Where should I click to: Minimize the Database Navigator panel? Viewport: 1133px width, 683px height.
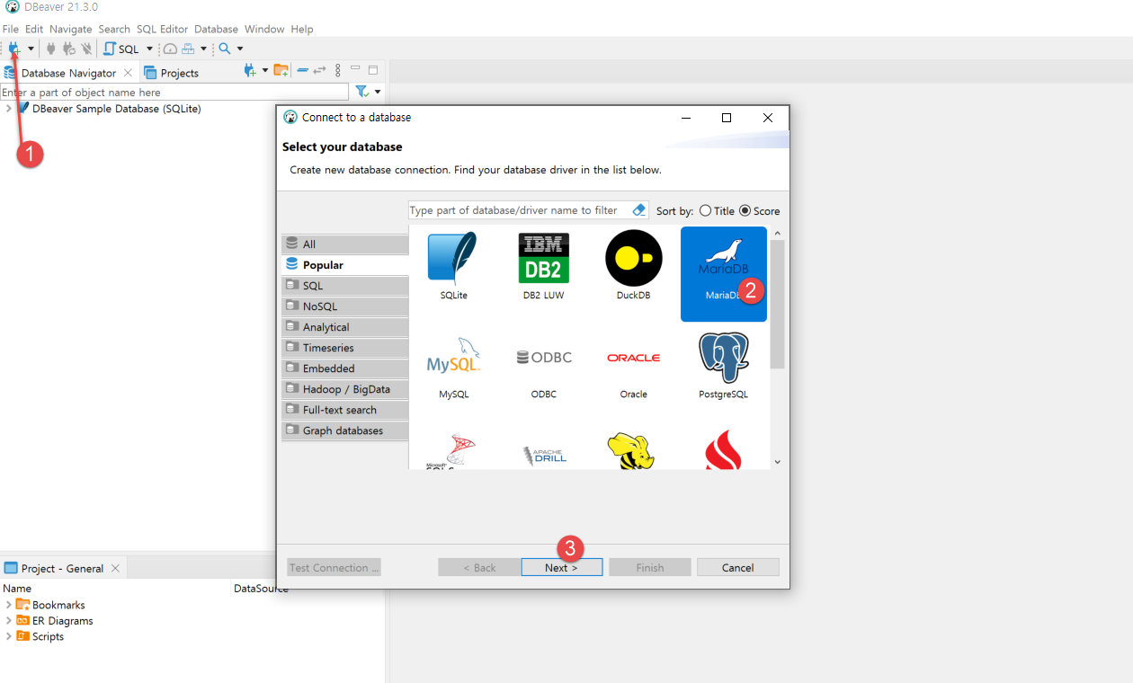356,68
